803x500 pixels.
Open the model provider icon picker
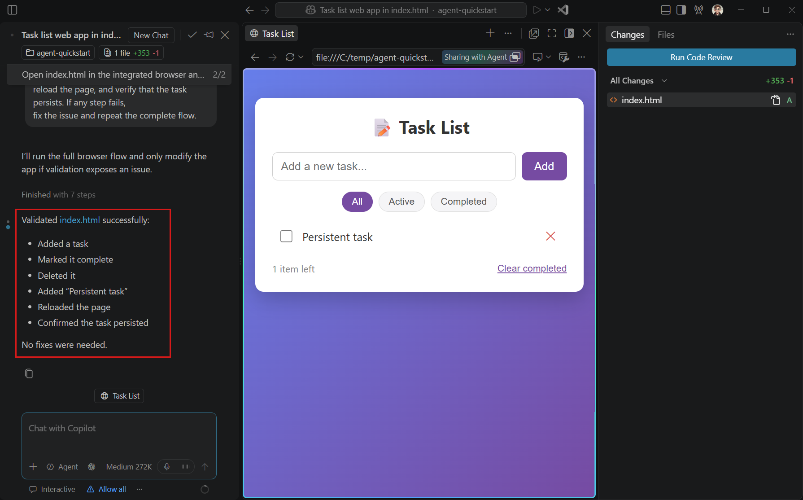(92, 467)
